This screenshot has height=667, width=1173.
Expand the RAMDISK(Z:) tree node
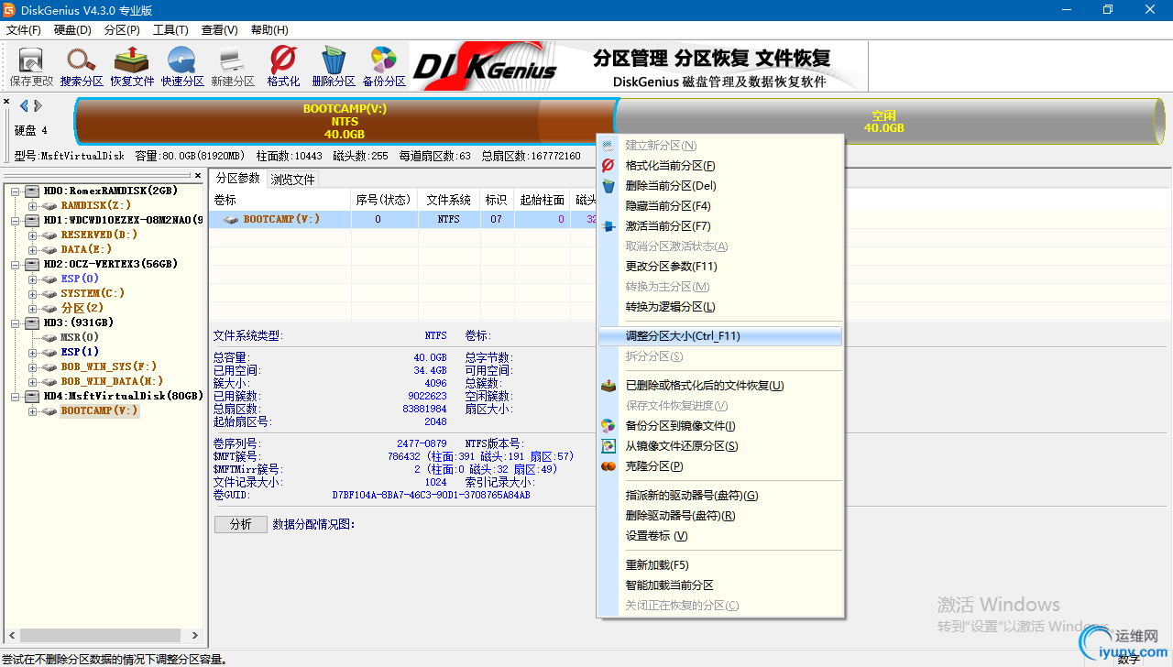pyautogui.click(x=32, y=205)
